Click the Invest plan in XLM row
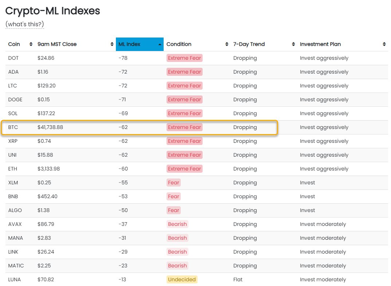This screenshot has height=286, width=391. pyautogui.click(x=308, y=183)
